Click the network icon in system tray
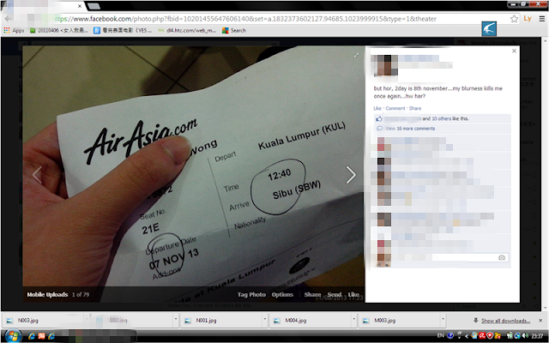 (x=517, y=335)
